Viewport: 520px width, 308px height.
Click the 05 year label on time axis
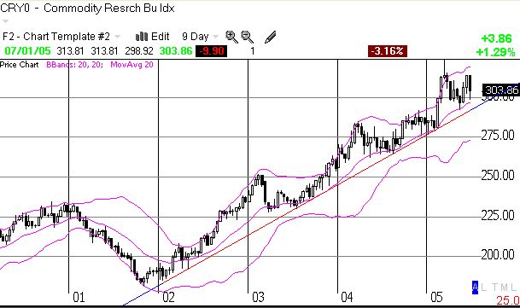pos(436,298)
